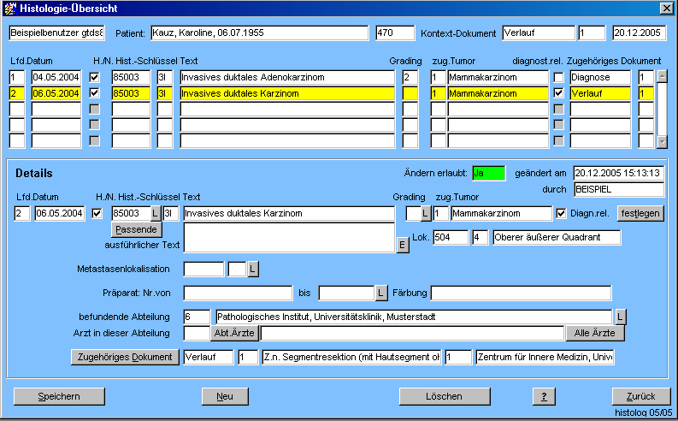Click the L button beside Metastasenlokalisation
The width and height of the screenshot is (678, 421).
[x=253, y=270]
